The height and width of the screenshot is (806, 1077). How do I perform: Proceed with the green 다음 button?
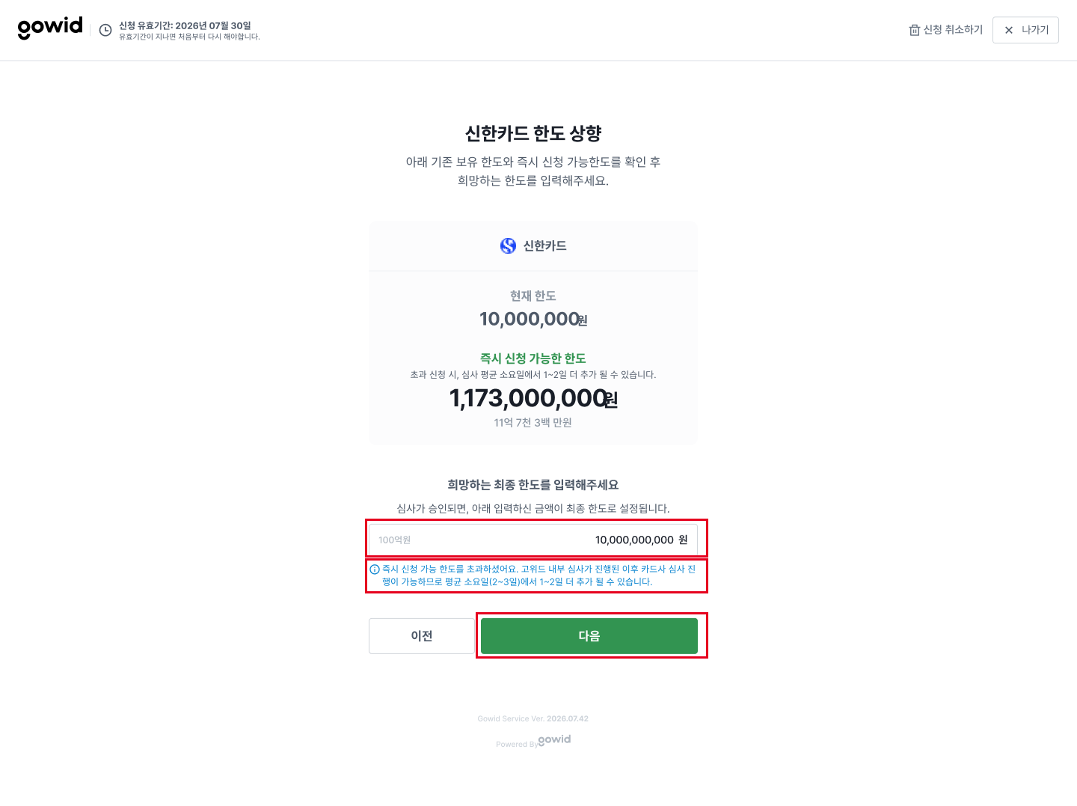[x=589, y=636]
